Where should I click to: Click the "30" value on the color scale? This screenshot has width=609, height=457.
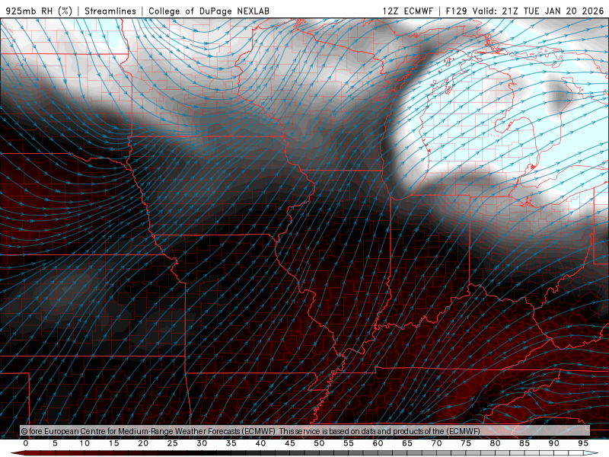202,443
